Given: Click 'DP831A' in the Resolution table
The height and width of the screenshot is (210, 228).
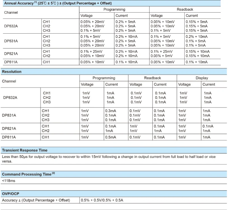Looking at the screenshot, I should coord(9,115).
